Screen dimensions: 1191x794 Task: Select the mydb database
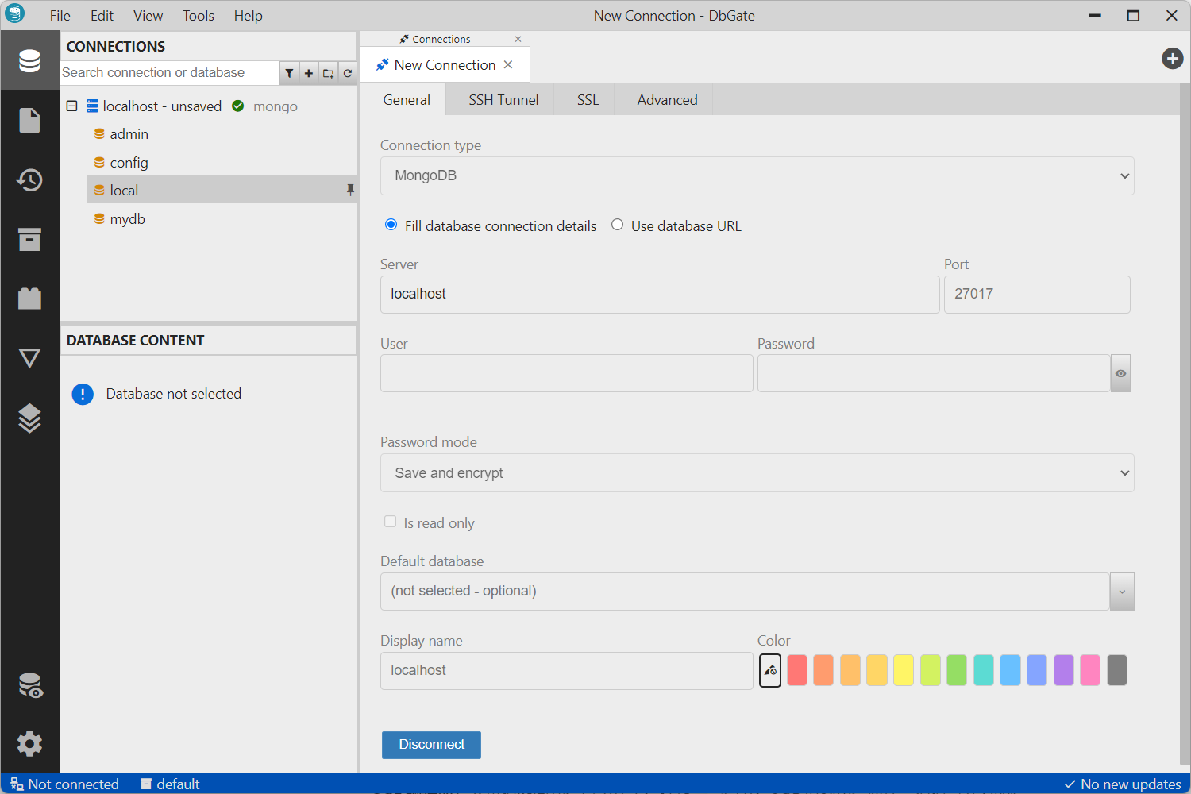[x=127, y=219]
